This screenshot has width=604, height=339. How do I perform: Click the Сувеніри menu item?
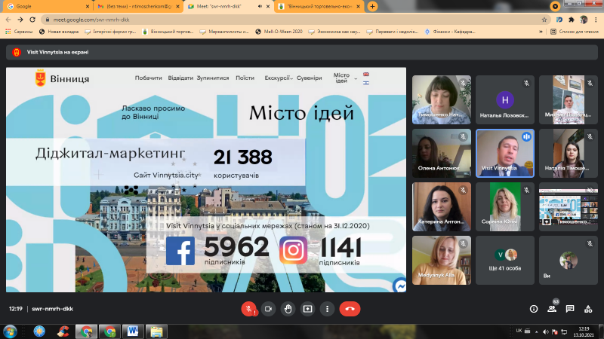pos(310,78)
